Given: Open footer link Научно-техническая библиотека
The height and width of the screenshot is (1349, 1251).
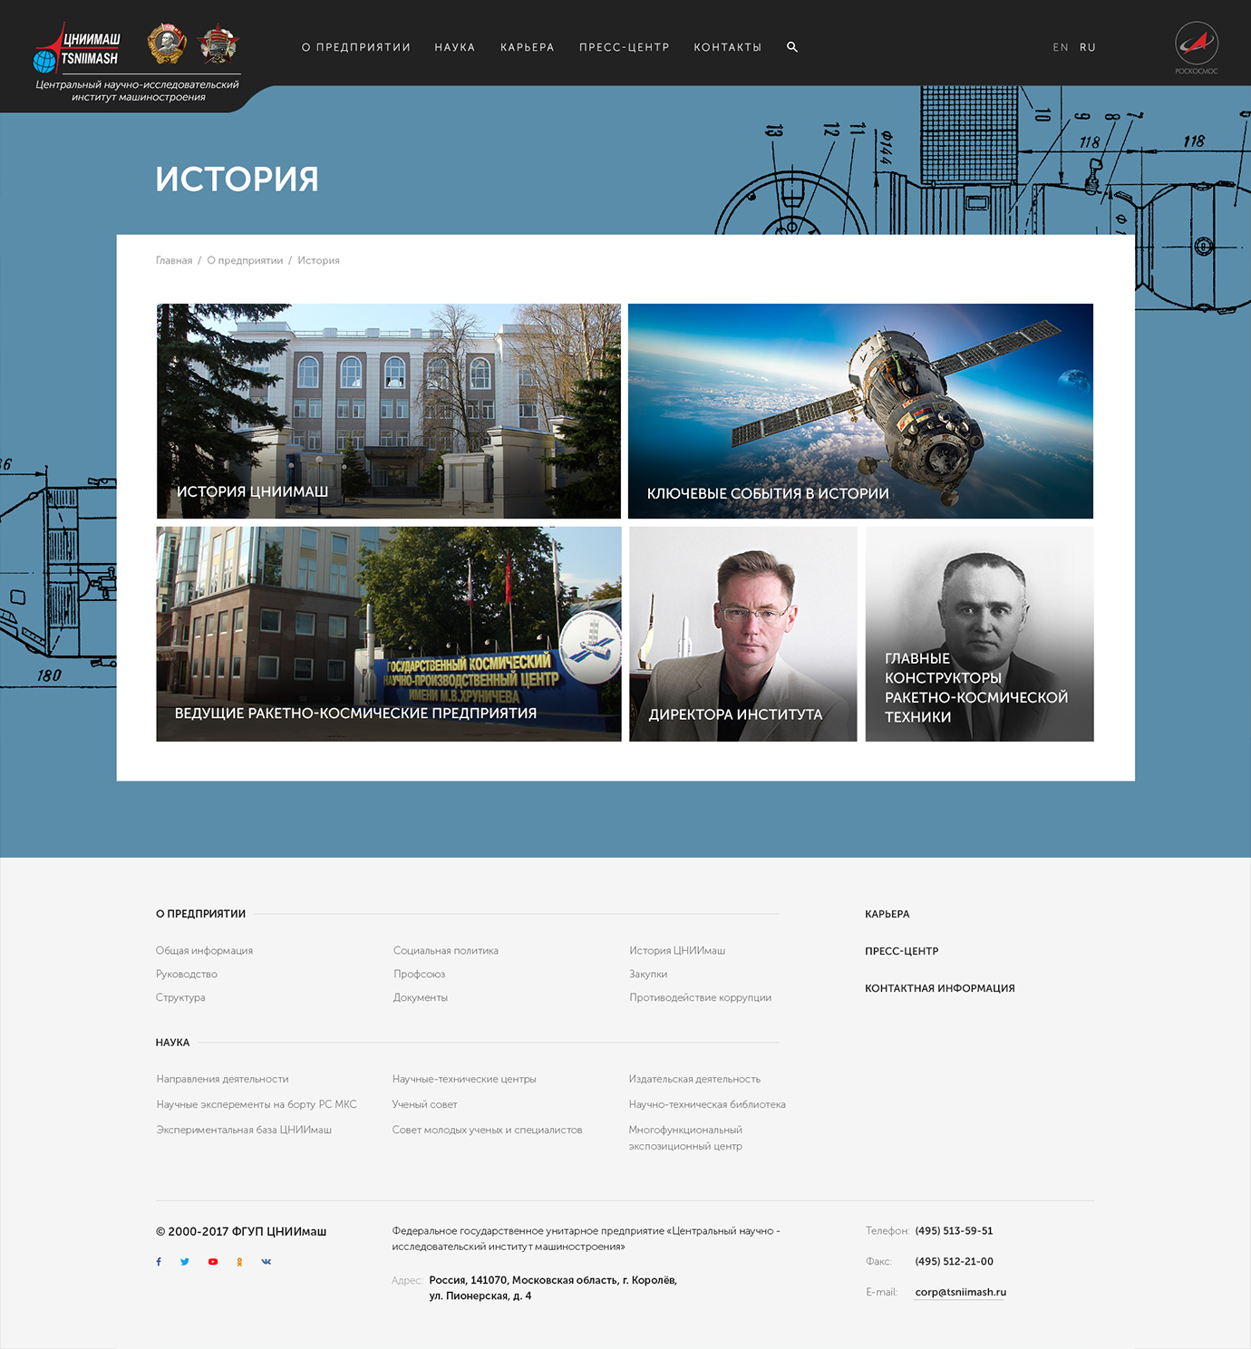Looking at the screenshot, I should click(707, 1104).
